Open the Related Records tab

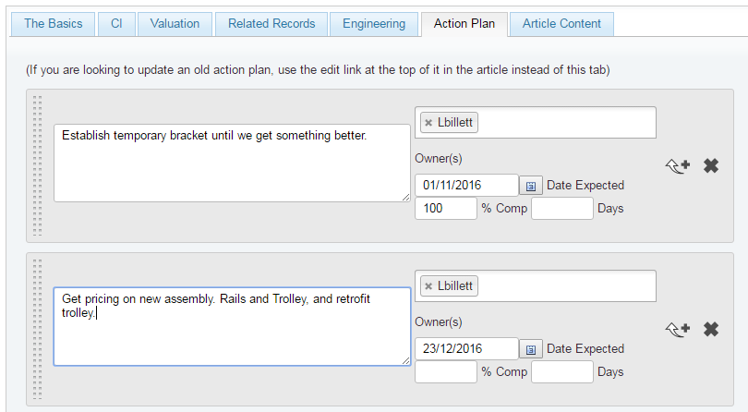(271, 24)
